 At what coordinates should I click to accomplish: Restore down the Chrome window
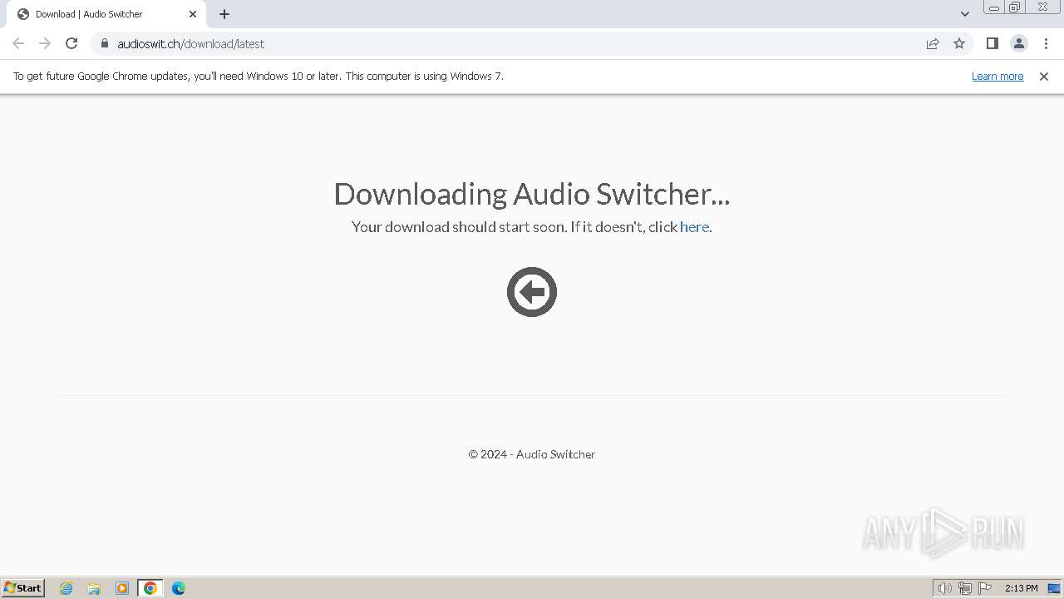pos(1015,7)
